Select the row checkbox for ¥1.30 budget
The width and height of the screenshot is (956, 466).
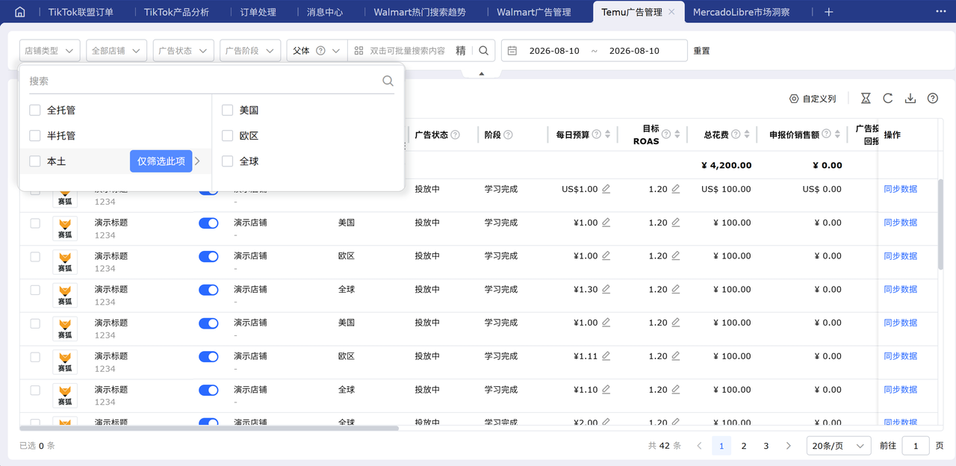tap(35, 290)
